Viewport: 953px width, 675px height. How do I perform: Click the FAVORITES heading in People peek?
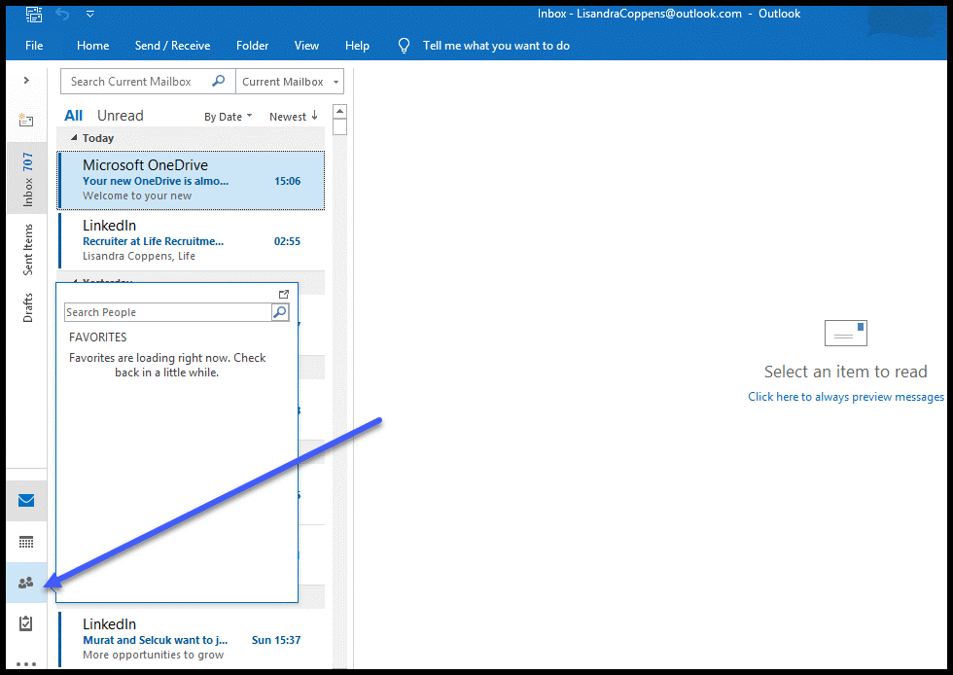tap(98, 337)
